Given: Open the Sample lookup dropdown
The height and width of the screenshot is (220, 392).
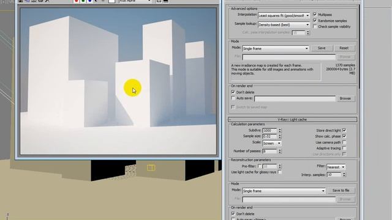Looking at the screenshot, I should pyautogui.click(x=284, y=24).
